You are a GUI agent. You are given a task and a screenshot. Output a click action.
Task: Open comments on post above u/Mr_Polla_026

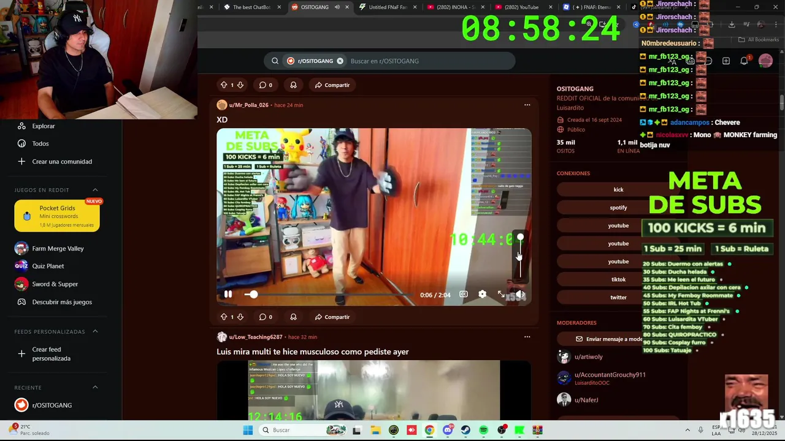266,85
